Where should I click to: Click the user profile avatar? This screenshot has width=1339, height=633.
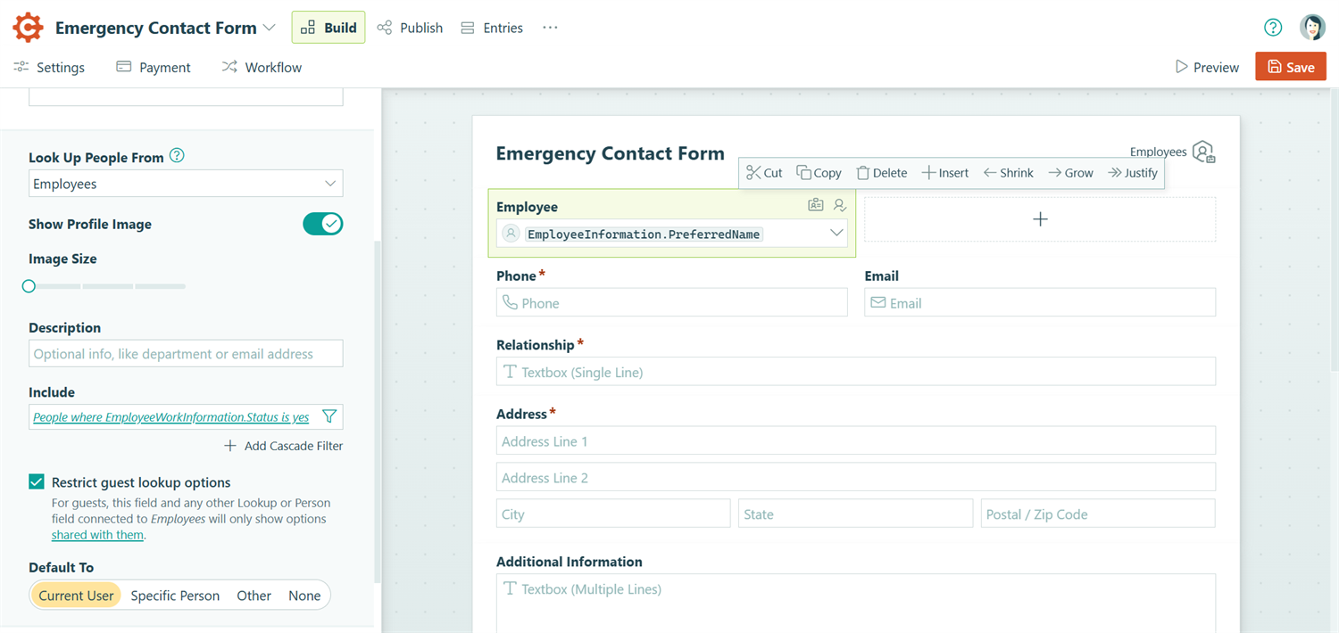click(x=1312, y=28)
